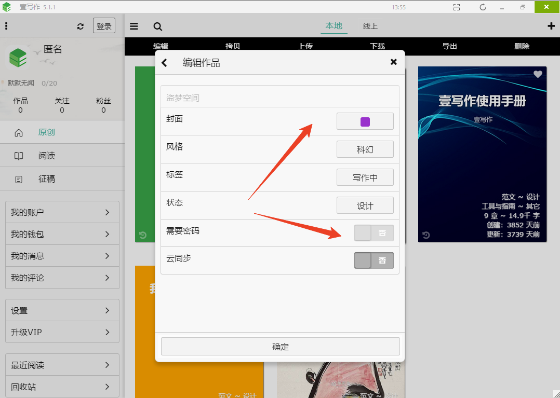Expand 我的钱包 entry

62,234
